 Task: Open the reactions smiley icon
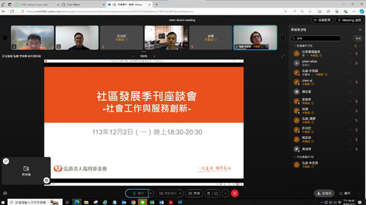217,193
